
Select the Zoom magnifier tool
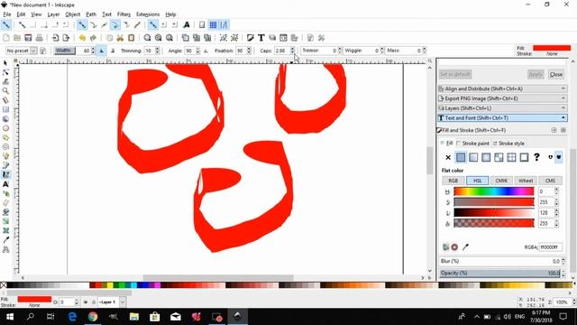point(5,90)
